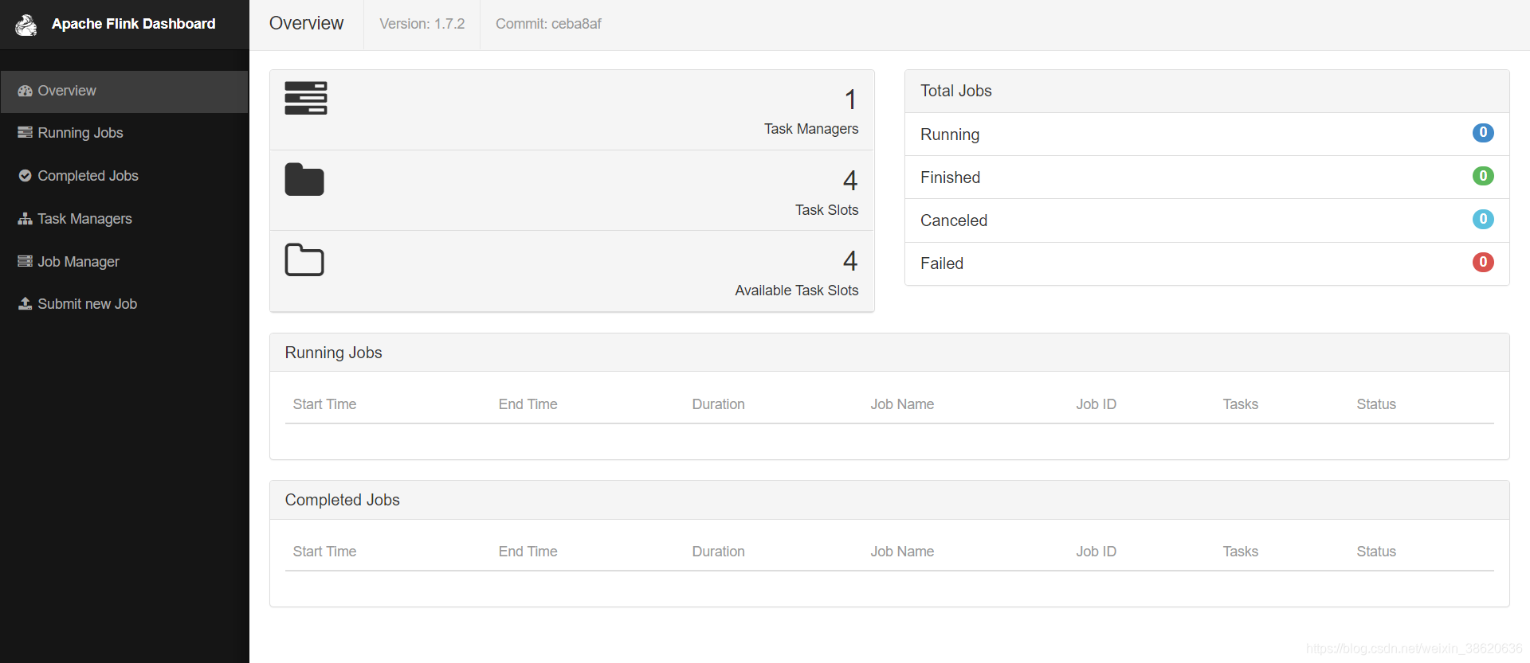Click the blue Running count badge
The width and height of the screenshot is (1530, 663).
tap(1483, 133)
